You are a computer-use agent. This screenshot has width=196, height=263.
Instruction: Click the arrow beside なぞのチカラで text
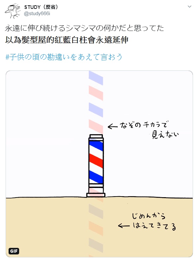[x=113, y=126]
